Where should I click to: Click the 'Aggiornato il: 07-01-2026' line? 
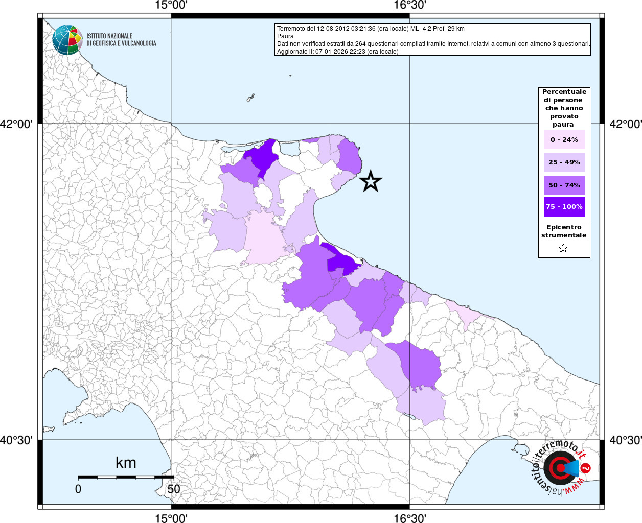pos(337,52)
